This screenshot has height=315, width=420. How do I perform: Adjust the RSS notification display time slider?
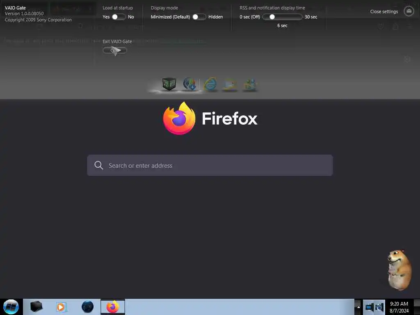[282, 17]
